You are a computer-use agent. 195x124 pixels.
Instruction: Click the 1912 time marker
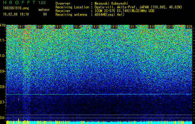(x=40, y=27)
